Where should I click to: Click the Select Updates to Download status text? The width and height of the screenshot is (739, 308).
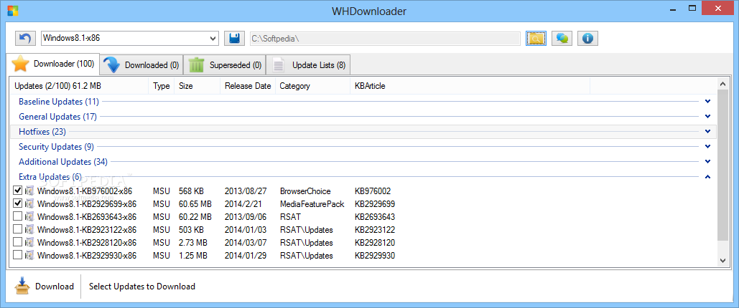click(142, 287)
